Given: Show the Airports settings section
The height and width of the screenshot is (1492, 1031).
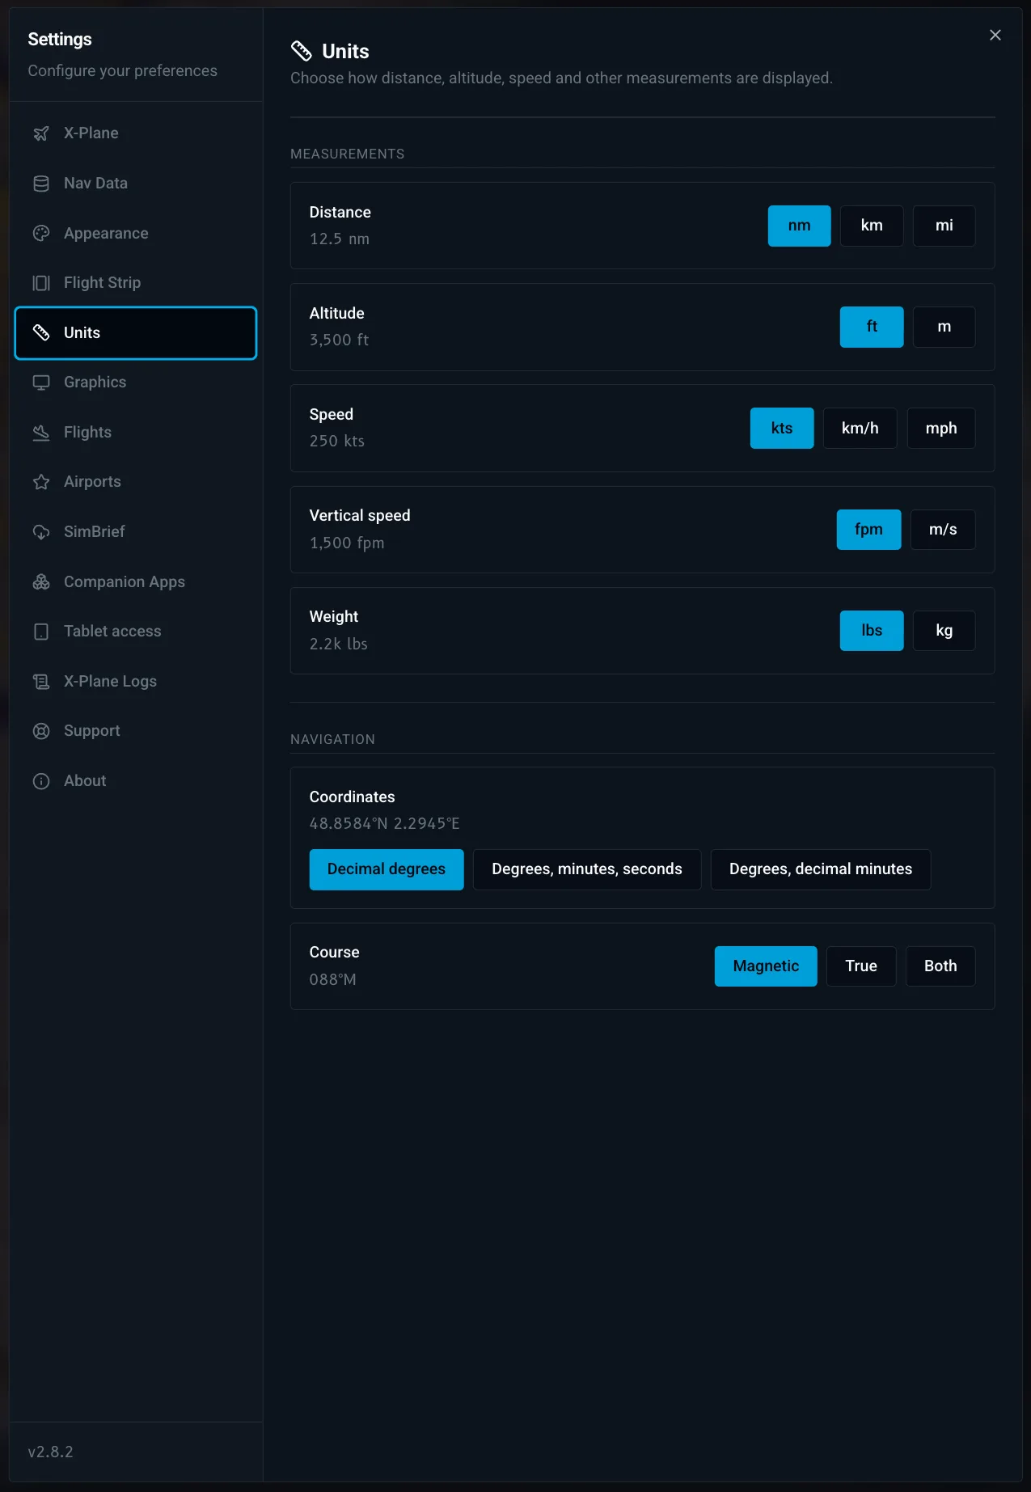Looking at the screenshot, I should click(x=136, y=482).
